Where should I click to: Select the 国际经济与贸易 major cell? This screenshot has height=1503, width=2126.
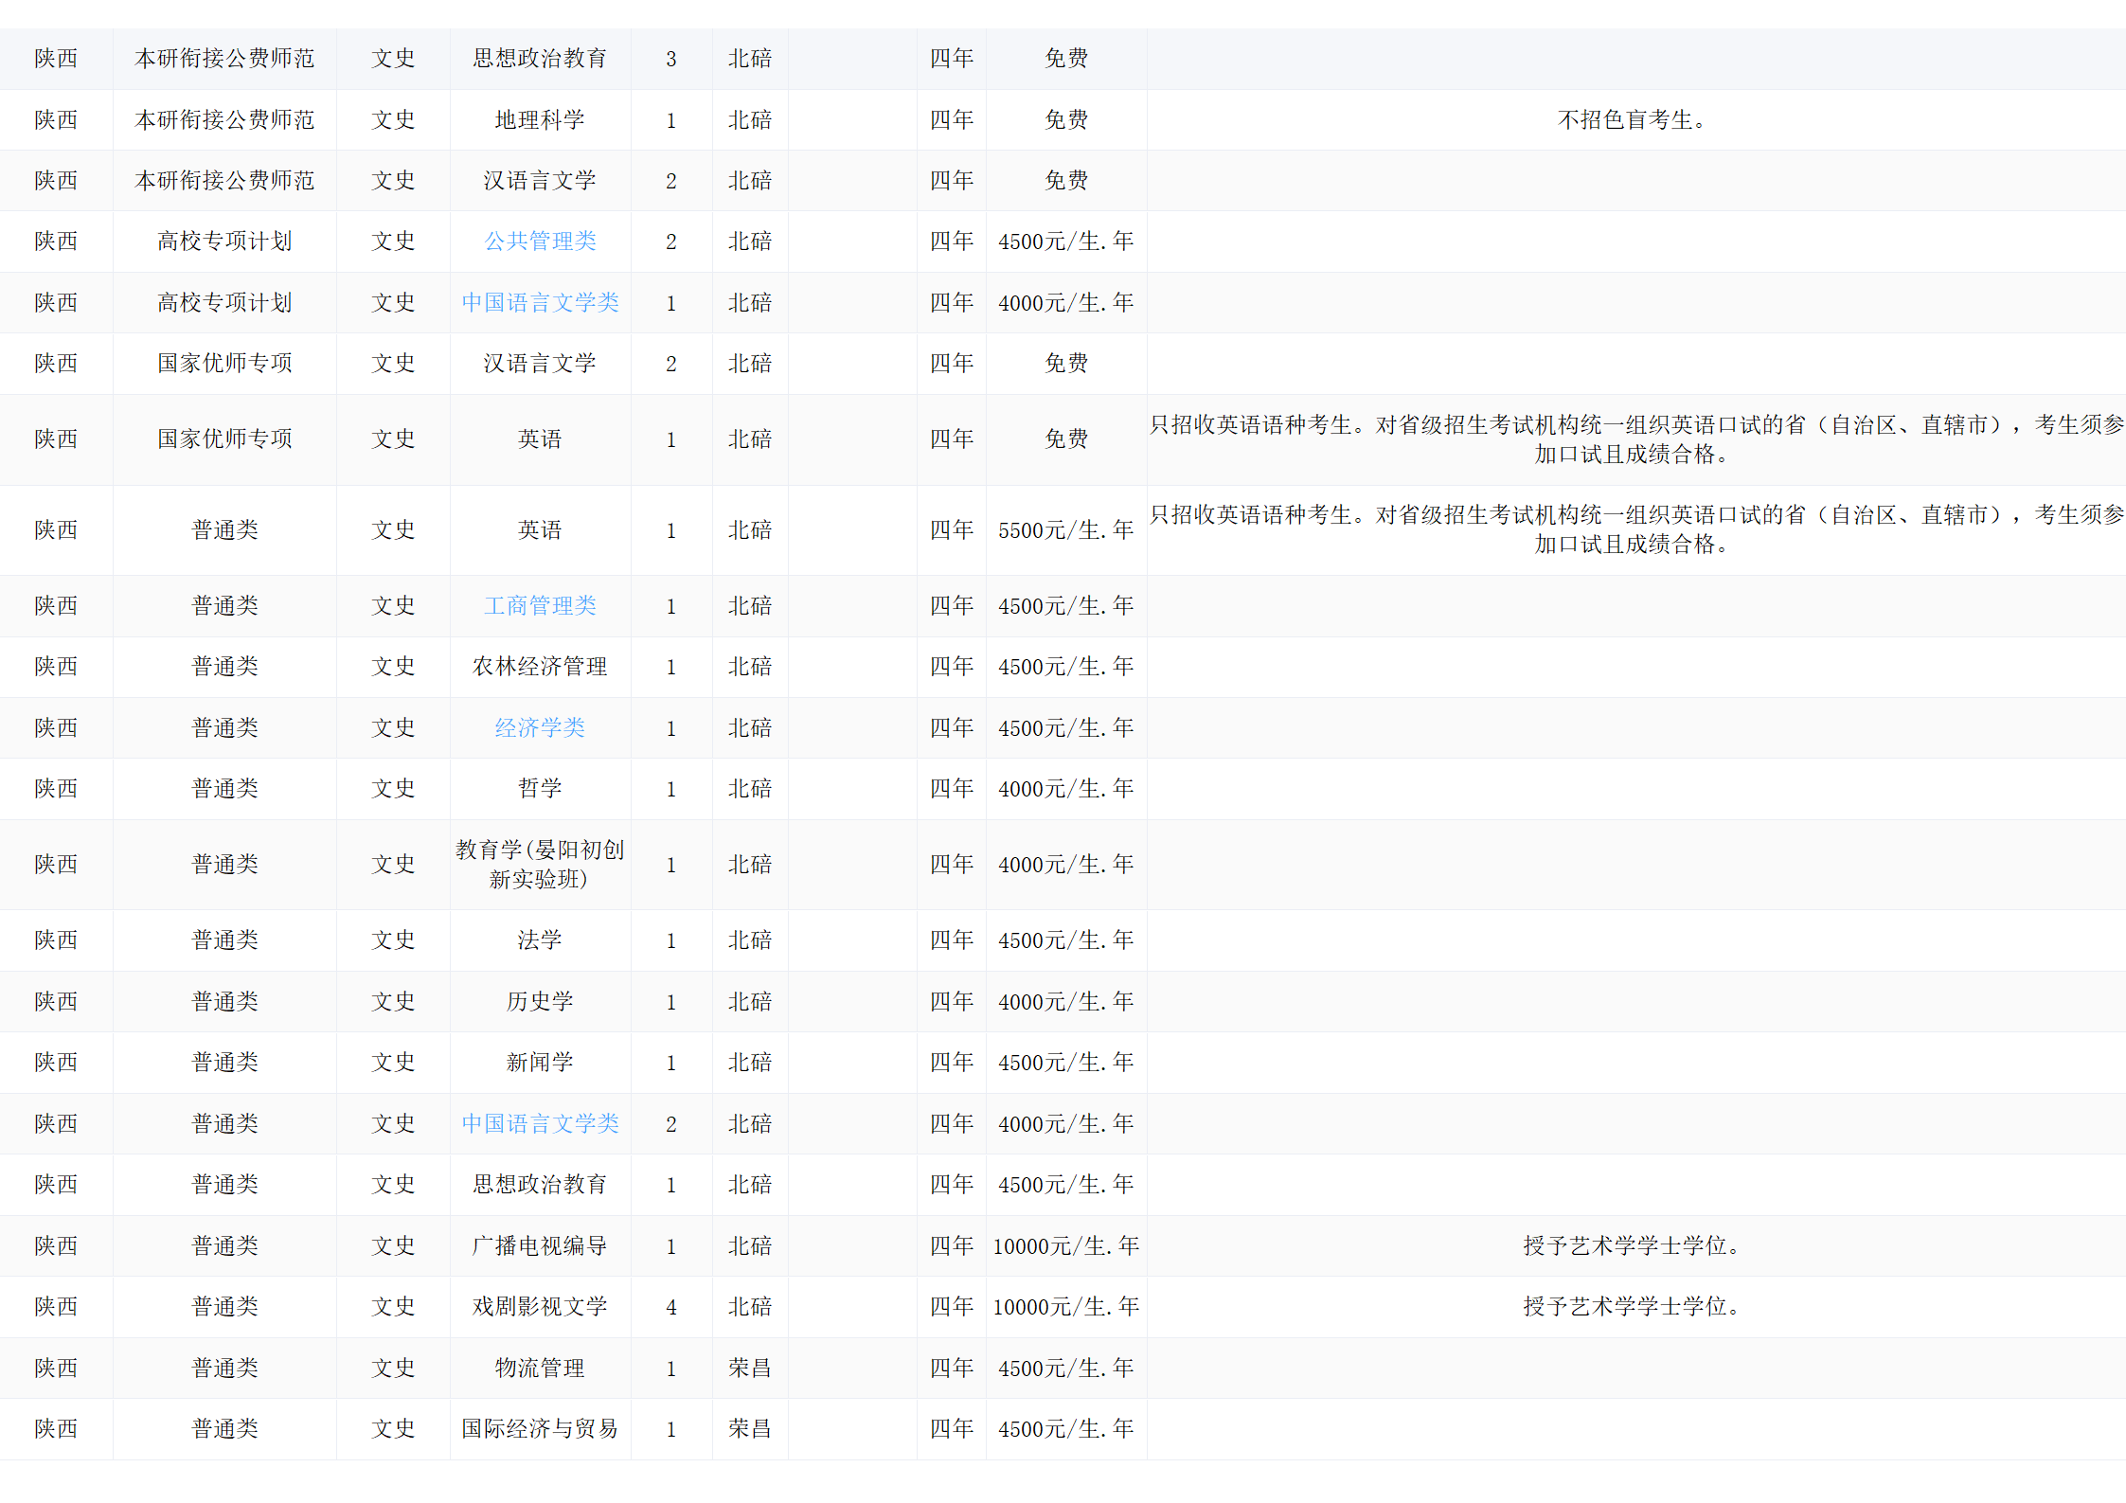[540, 1429]
